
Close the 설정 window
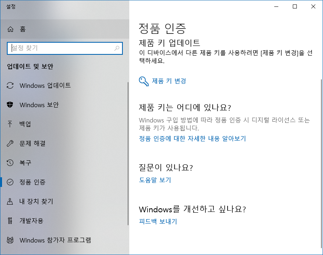(x=313, y=6)
